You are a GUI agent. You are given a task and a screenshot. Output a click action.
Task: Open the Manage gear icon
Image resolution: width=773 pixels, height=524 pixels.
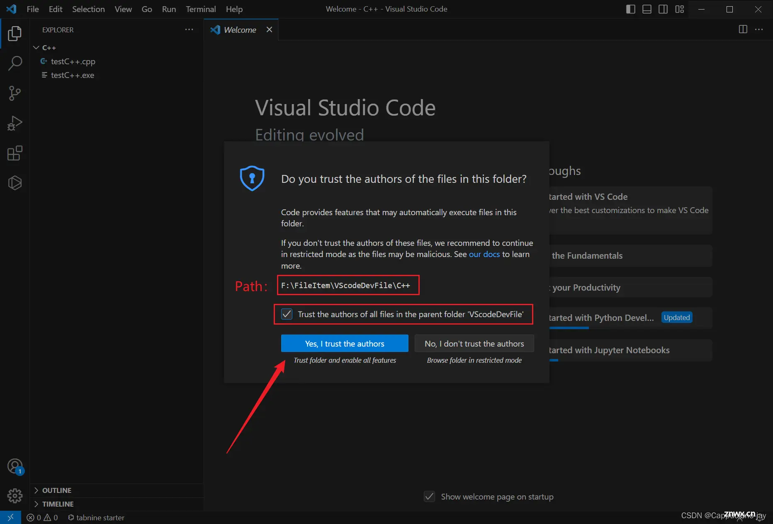(15, 495)
